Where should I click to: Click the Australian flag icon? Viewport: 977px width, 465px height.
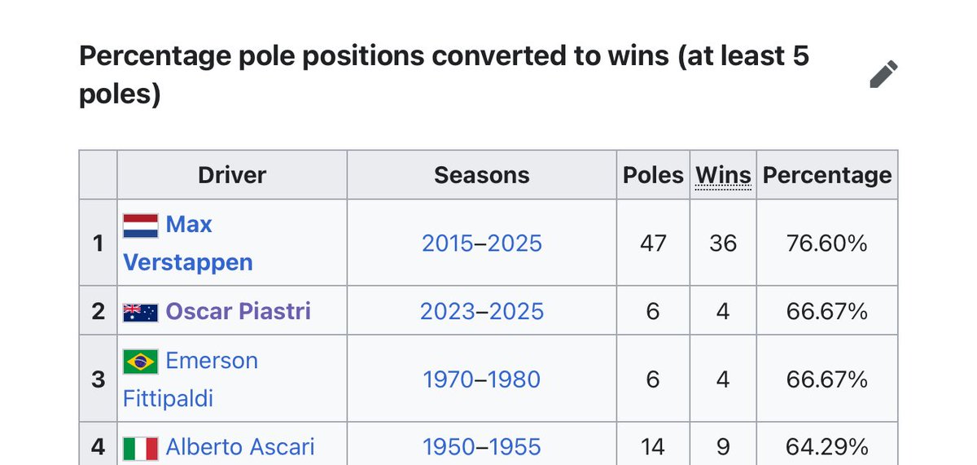pos(140,312)
